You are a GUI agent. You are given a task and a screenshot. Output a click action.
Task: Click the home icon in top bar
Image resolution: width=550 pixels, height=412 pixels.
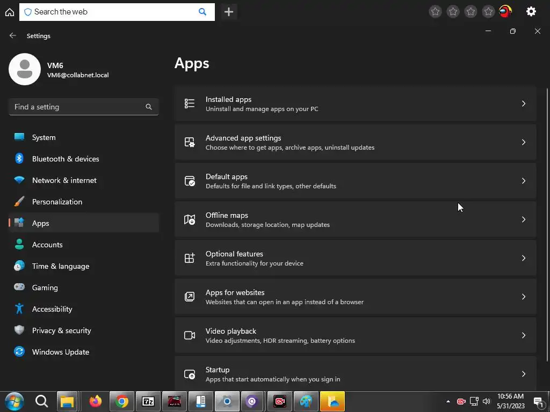(10, 12)
